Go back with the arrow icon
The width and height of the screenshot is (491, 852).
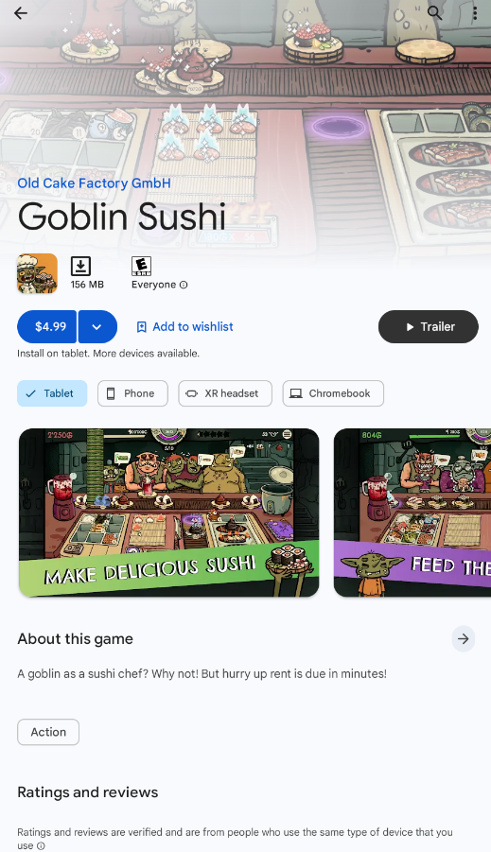[x=21, y=13]
